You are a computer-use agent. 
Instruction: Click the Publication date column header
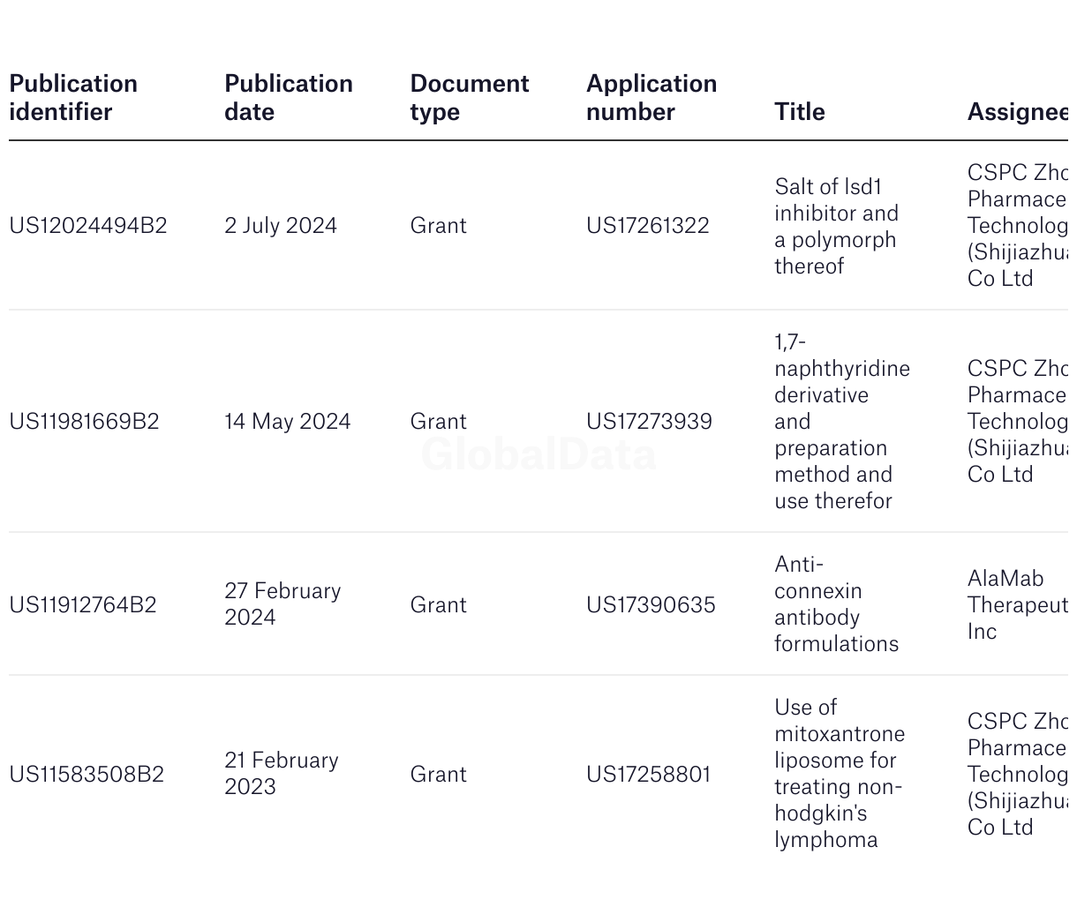pos(289,98)
